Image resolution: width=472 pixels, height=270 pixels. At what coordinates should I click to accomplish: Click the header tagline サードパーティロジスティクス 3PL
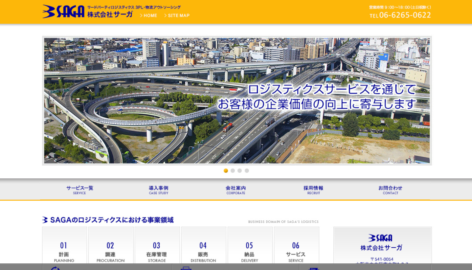pos(134,7)
